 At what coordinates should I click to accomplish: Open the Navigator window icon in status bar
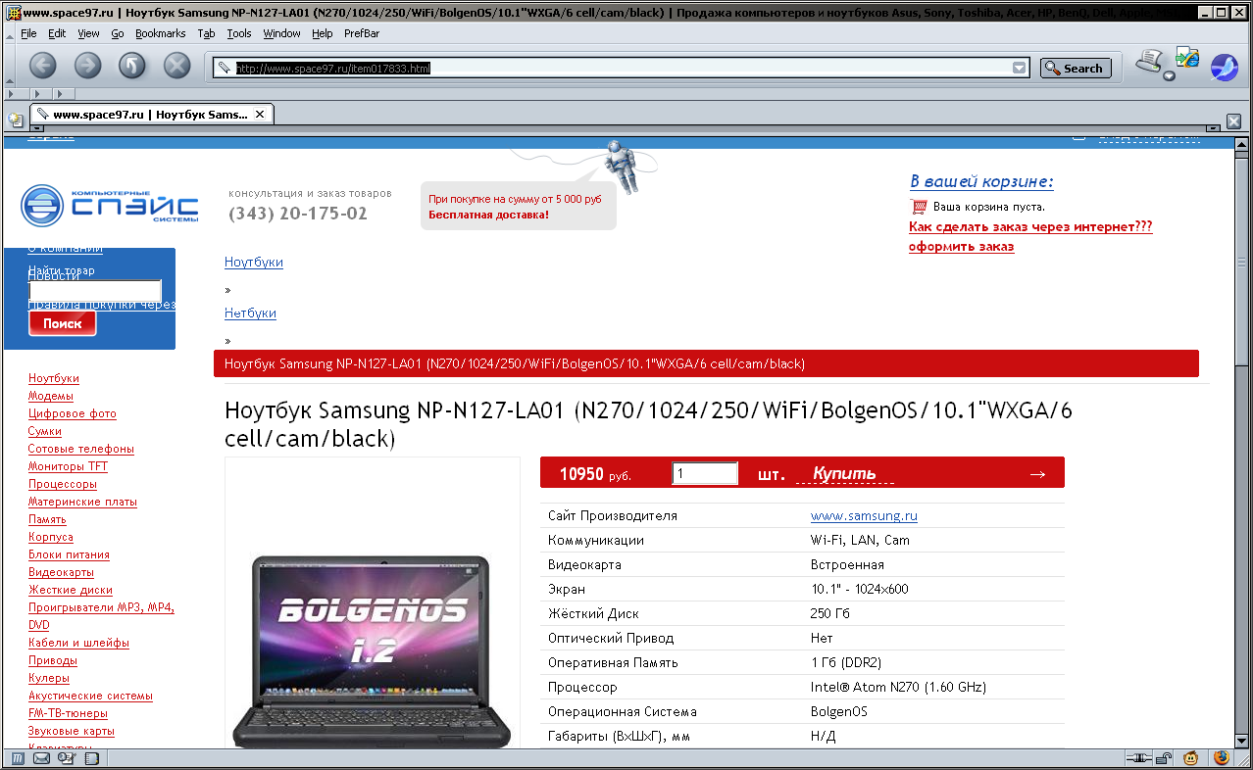click(18, 757)
